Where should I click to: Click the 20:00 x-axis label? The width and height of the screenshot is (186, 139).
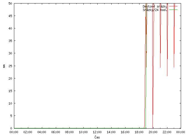coord(153,132)
